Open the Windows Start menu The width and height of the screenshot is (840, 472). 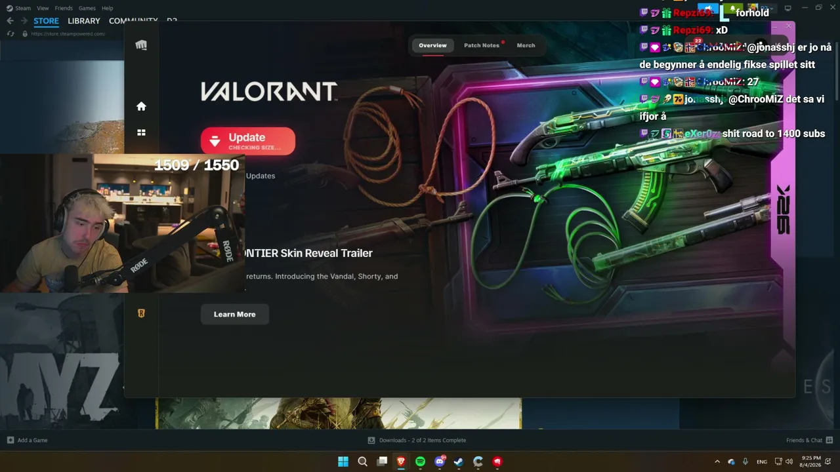tap(343, 462)
